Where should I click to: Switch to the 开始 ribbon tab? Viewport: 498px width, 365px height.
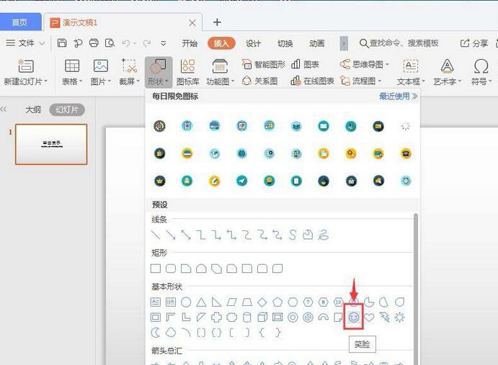click(x=190, y=43)
